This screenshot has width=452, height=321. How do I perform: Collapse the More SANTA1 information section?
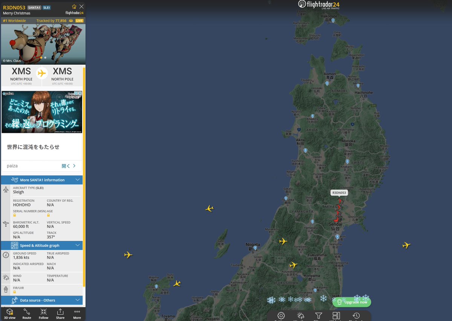(42, 180)
